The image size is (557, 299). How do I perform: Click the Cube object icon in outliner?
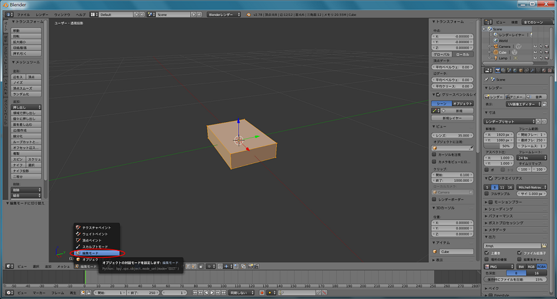[495, 52]
